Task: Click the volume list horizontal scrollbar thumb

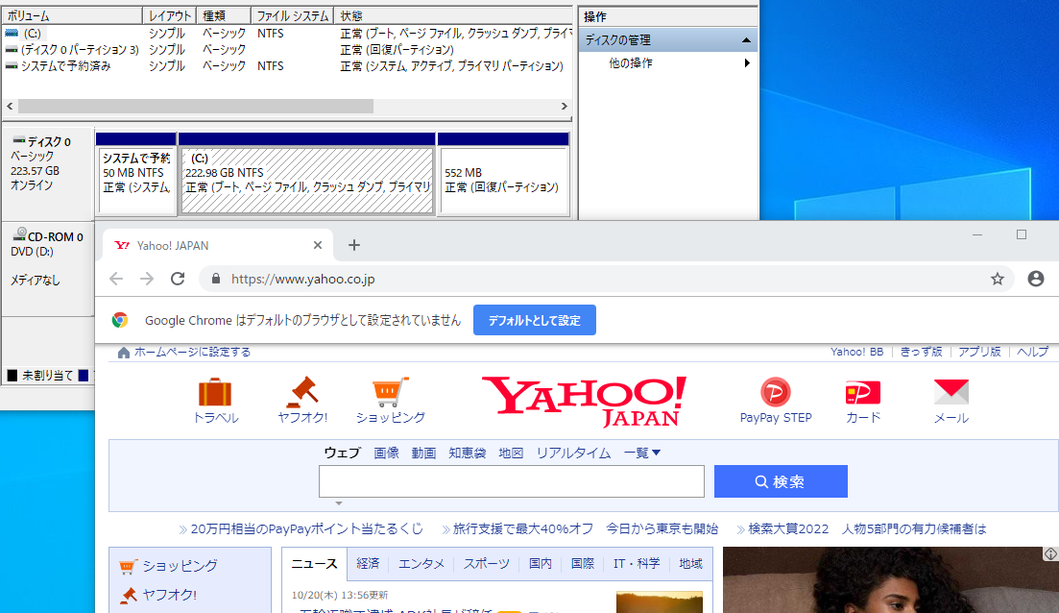Action: pos(195,106)
